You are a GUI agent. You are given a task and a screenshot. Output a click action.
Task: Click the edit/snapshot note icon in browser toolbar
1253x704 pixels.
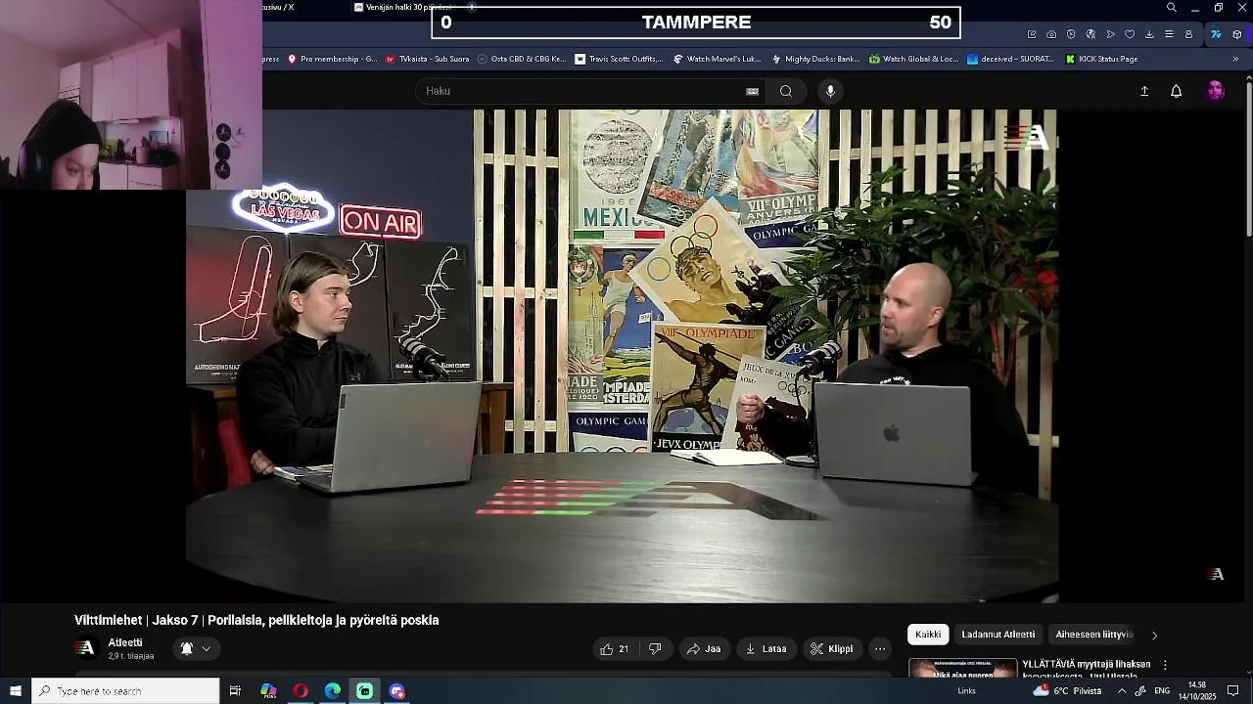(x=1032, y=34)
